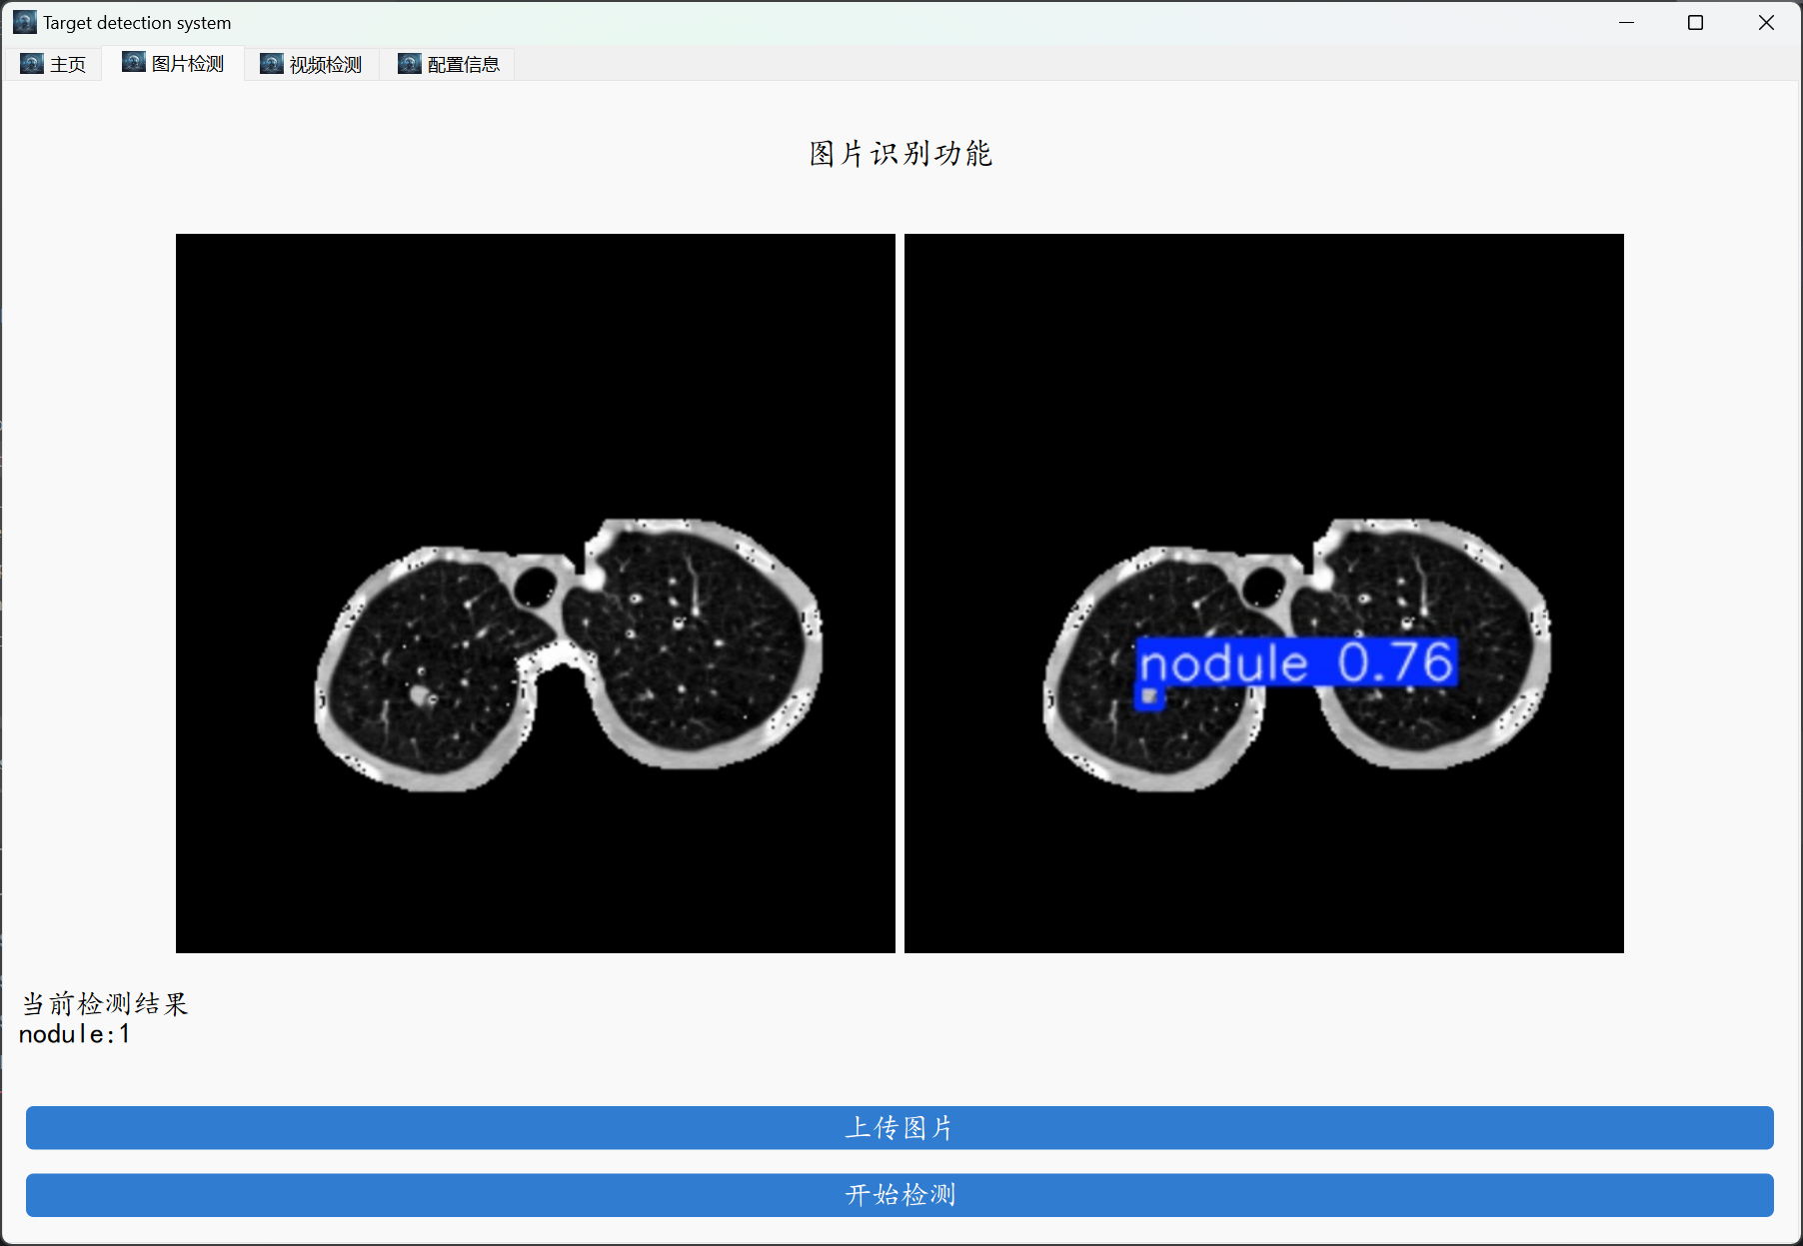Click the Target detection system title text
The width and height of the screenshot is (1803, 1246).
click(x=137, y=23)
